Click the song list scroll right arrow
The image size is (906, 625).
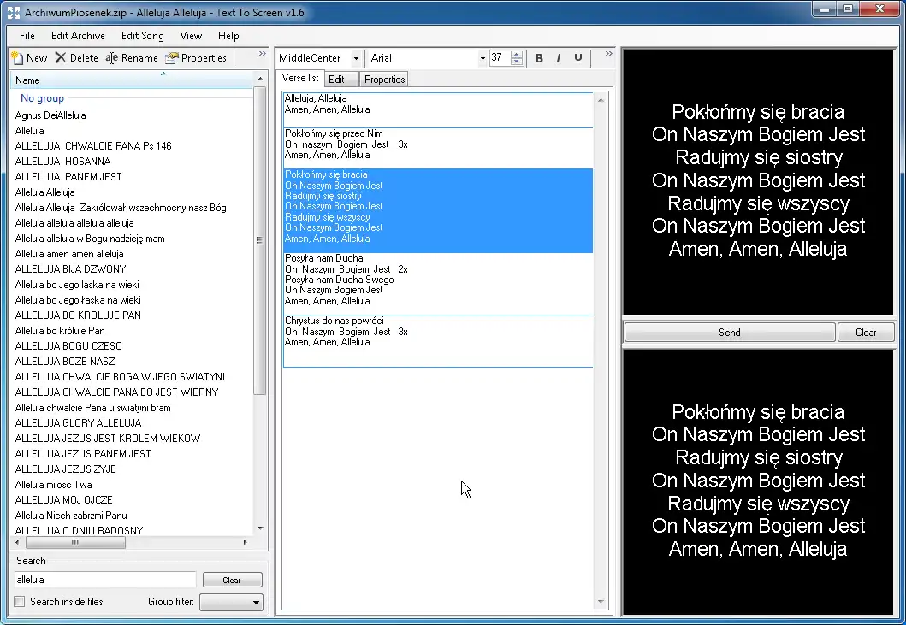point(245,542)
